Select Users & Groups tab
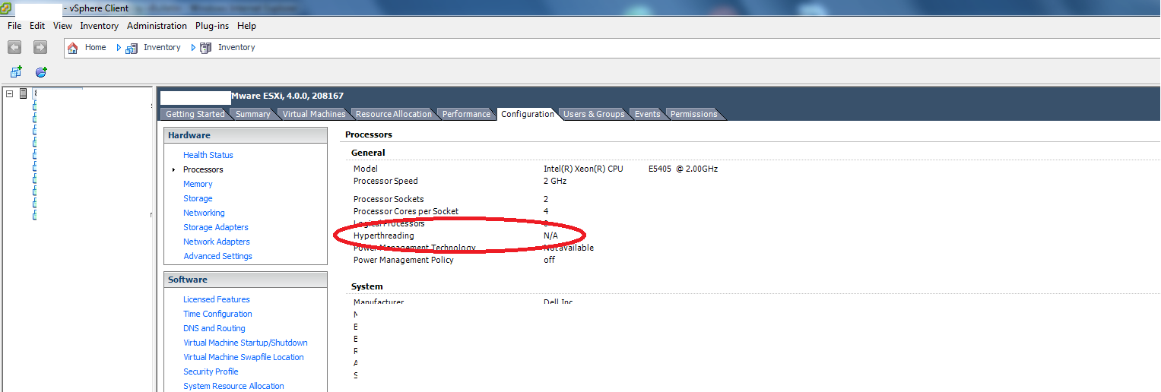1161x392 pixels. point(594,114)
